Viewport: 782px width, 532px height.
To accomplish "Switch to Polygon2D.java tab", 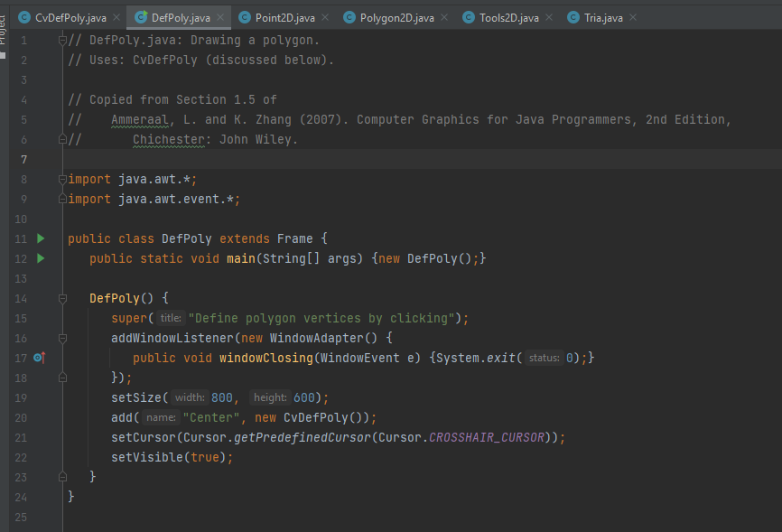I will pos(397,18).
